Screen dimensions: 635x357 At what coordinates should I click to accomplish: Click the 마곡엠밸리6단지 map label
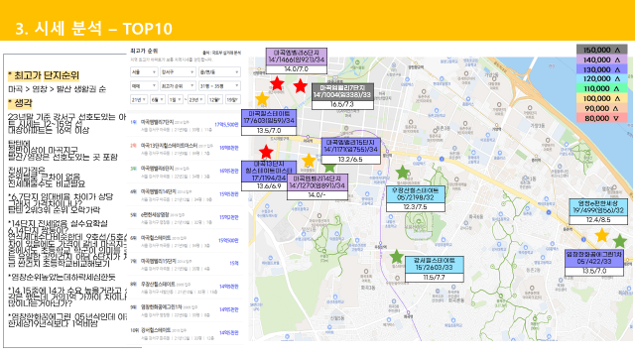(297, 60)
